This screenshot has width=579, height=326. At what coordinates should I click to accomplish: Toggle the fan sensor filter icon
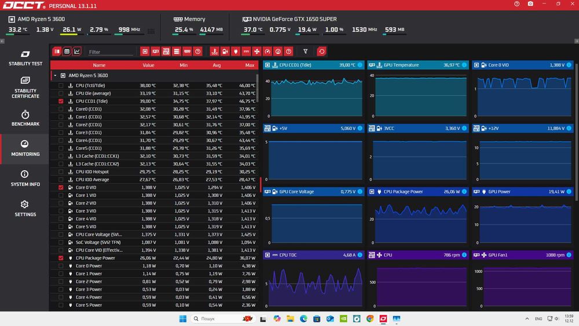tap(257, 52)
